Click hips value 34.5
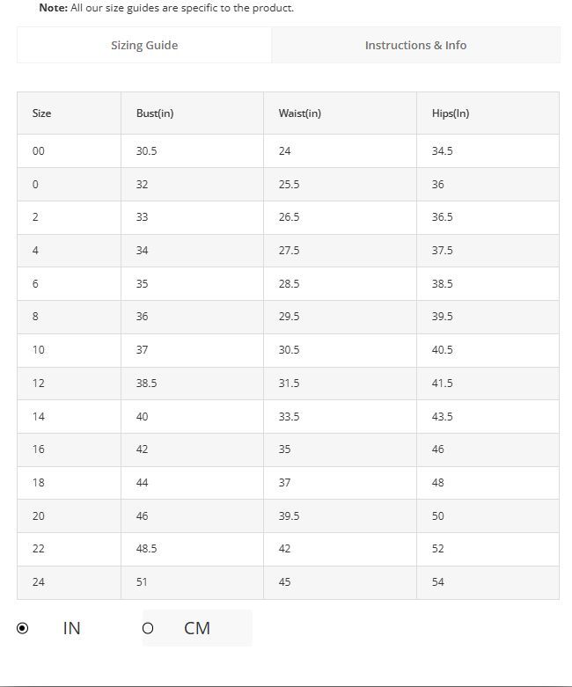This screenshot has height=687, width=572. (443, 150)
